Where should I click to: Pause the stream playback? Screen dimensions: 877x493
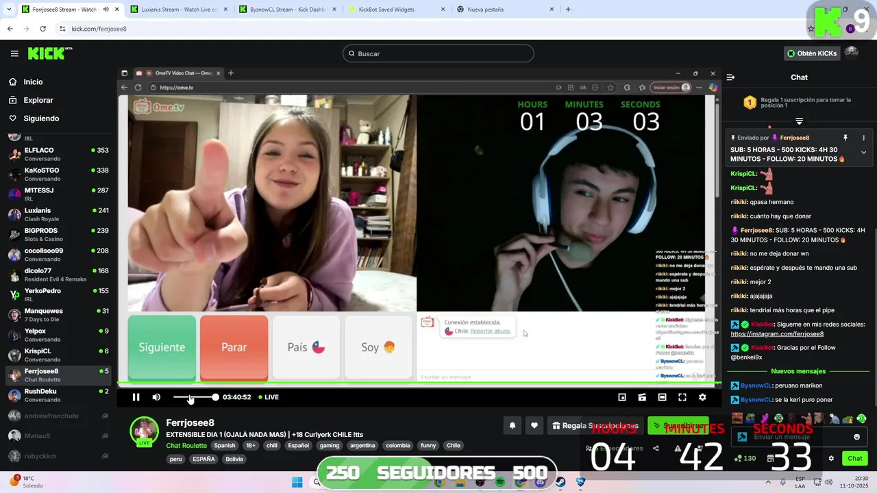tap(136, 397)
